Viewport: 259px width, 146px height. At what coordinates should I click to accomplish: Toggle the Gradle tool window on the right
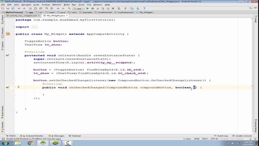256,19
